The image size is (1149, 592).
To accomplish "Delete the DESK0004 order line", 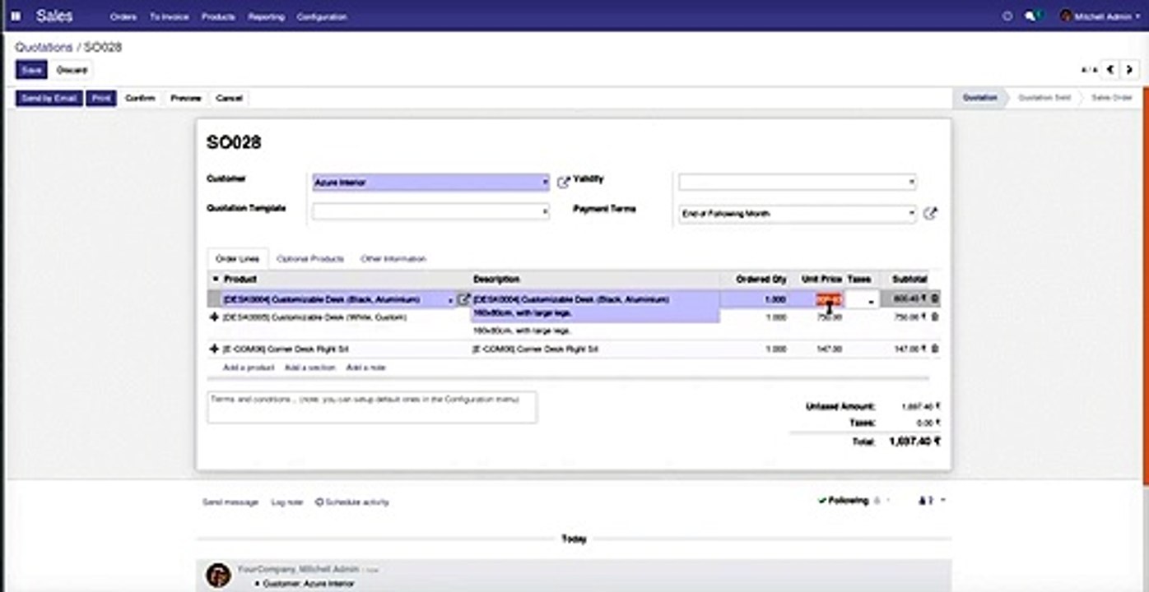I will [x=935, y=299].
